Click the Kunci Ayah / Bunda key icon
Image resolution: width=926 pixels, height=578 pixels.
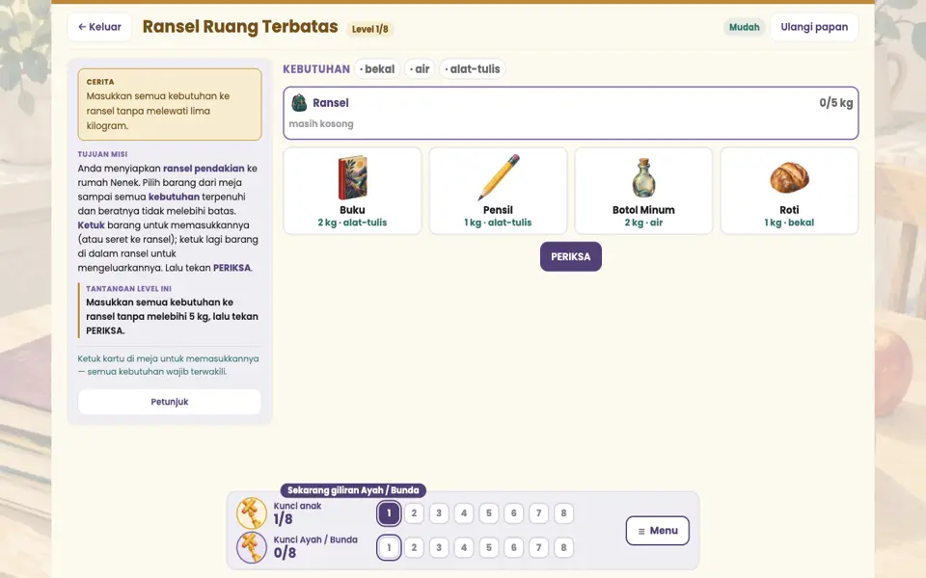[252, 547]
